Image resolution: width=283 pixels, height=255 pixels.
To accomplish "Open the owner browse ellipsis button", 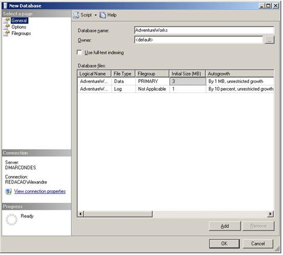I will coord(270,40).
